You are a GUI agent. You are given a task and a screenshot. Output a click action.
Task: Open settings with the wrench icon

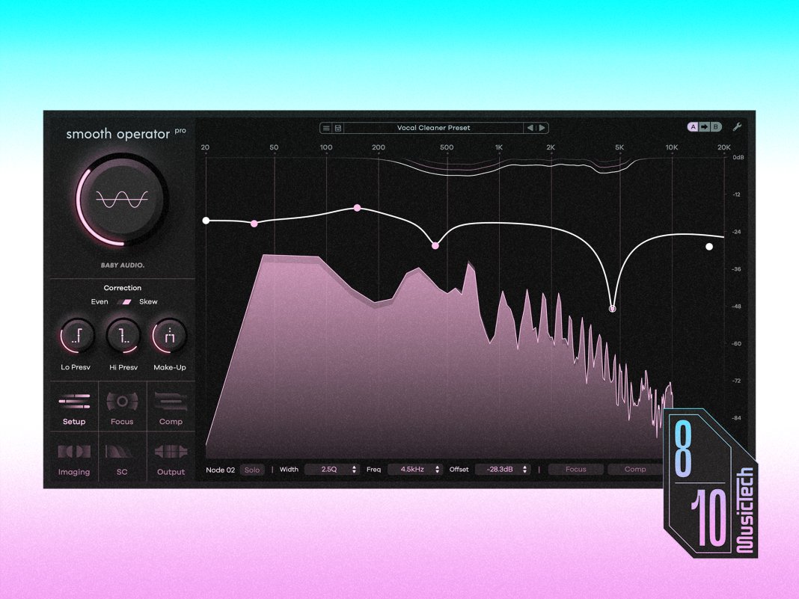[x=737, y=127]
